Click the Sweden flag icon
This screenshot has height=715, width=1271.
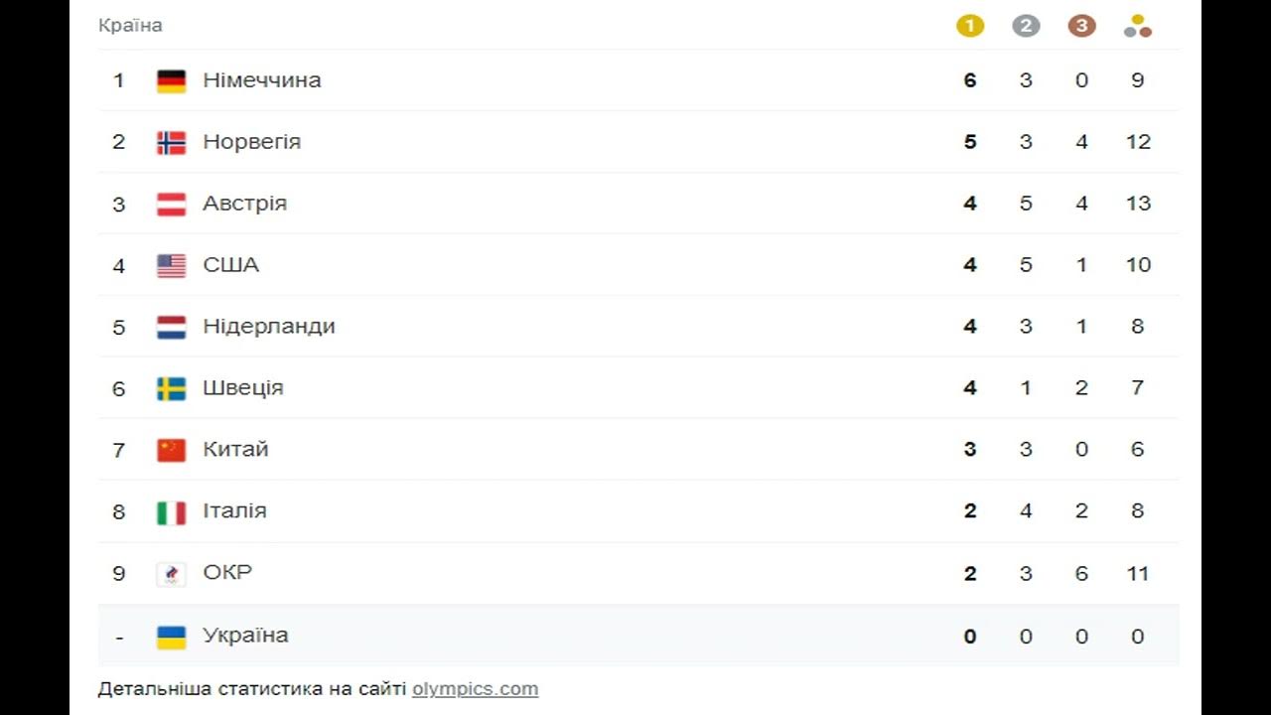172,388
